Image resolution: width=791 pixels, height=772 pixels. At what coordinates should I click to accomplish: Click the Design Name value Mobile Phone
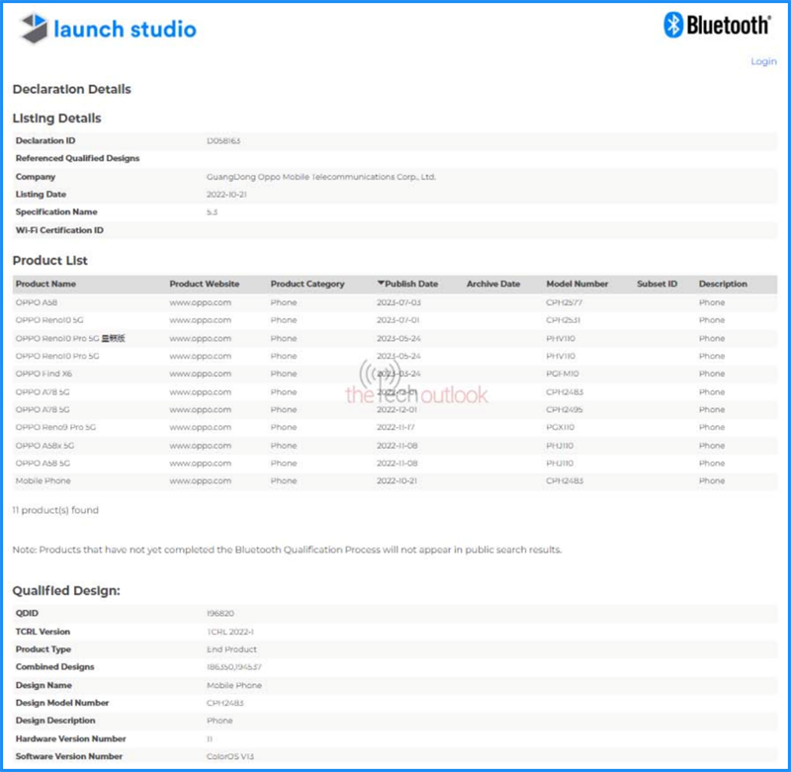234,685
